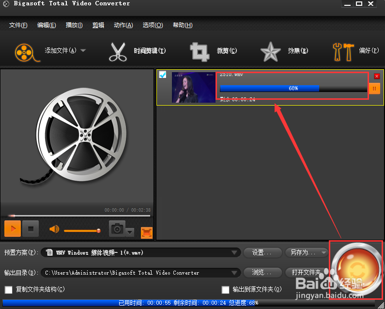Click the Browse button
The image size is (385, 309).
pyautogui.click(x=262, y=273)
